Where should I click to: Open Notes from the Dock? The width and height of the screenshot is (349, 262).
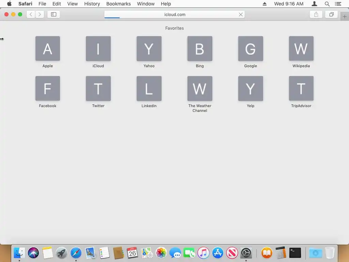(47, 253)
